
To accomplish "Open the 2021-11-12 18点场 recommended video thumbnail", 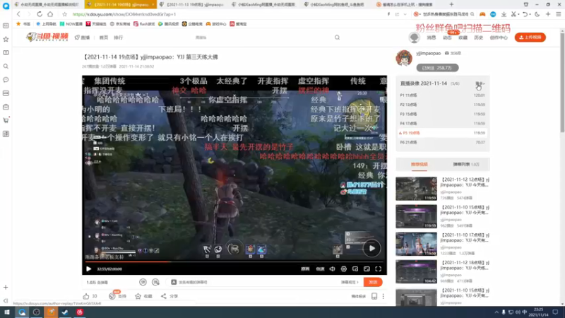I will pos(416,271).
